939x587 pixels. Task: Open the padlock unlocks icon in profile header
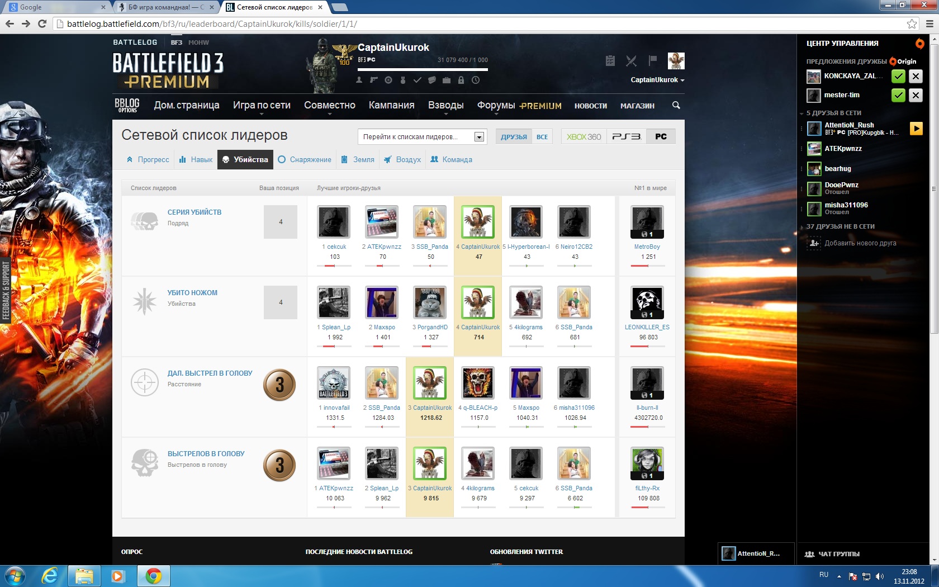[x=461, y=80]
